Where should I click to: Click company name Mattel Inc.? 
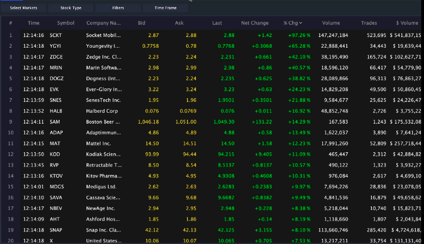98,144
